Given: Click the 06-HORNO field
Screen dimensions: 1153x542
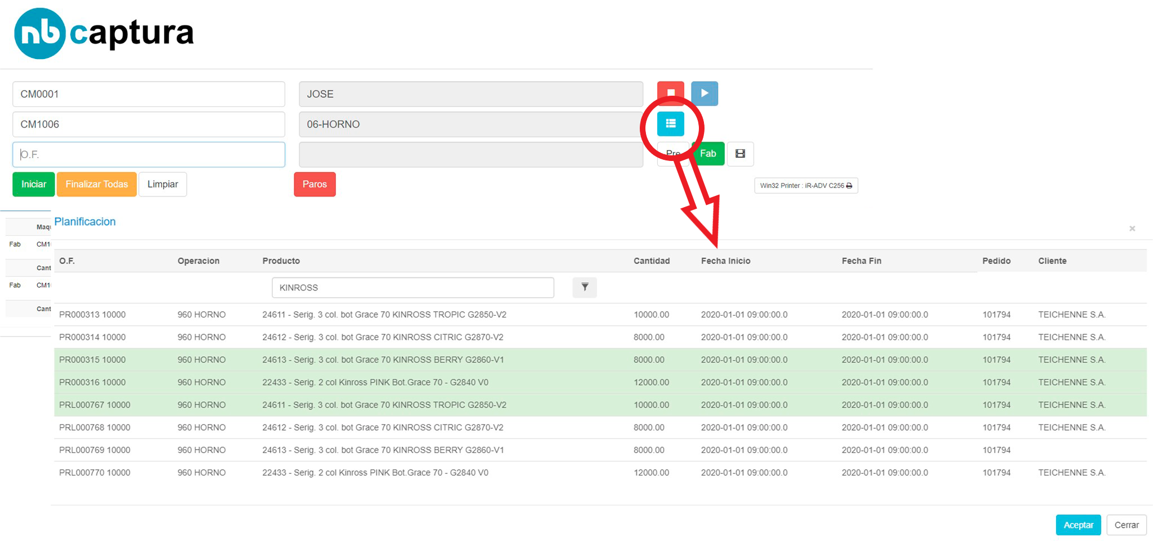Looking at the screenshot, I should pyautogui.click(x=471, y=124).
